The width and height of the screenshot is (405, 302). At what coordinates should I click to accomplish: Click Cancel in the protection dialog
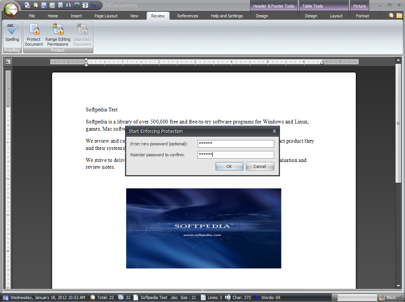point(260,166)
